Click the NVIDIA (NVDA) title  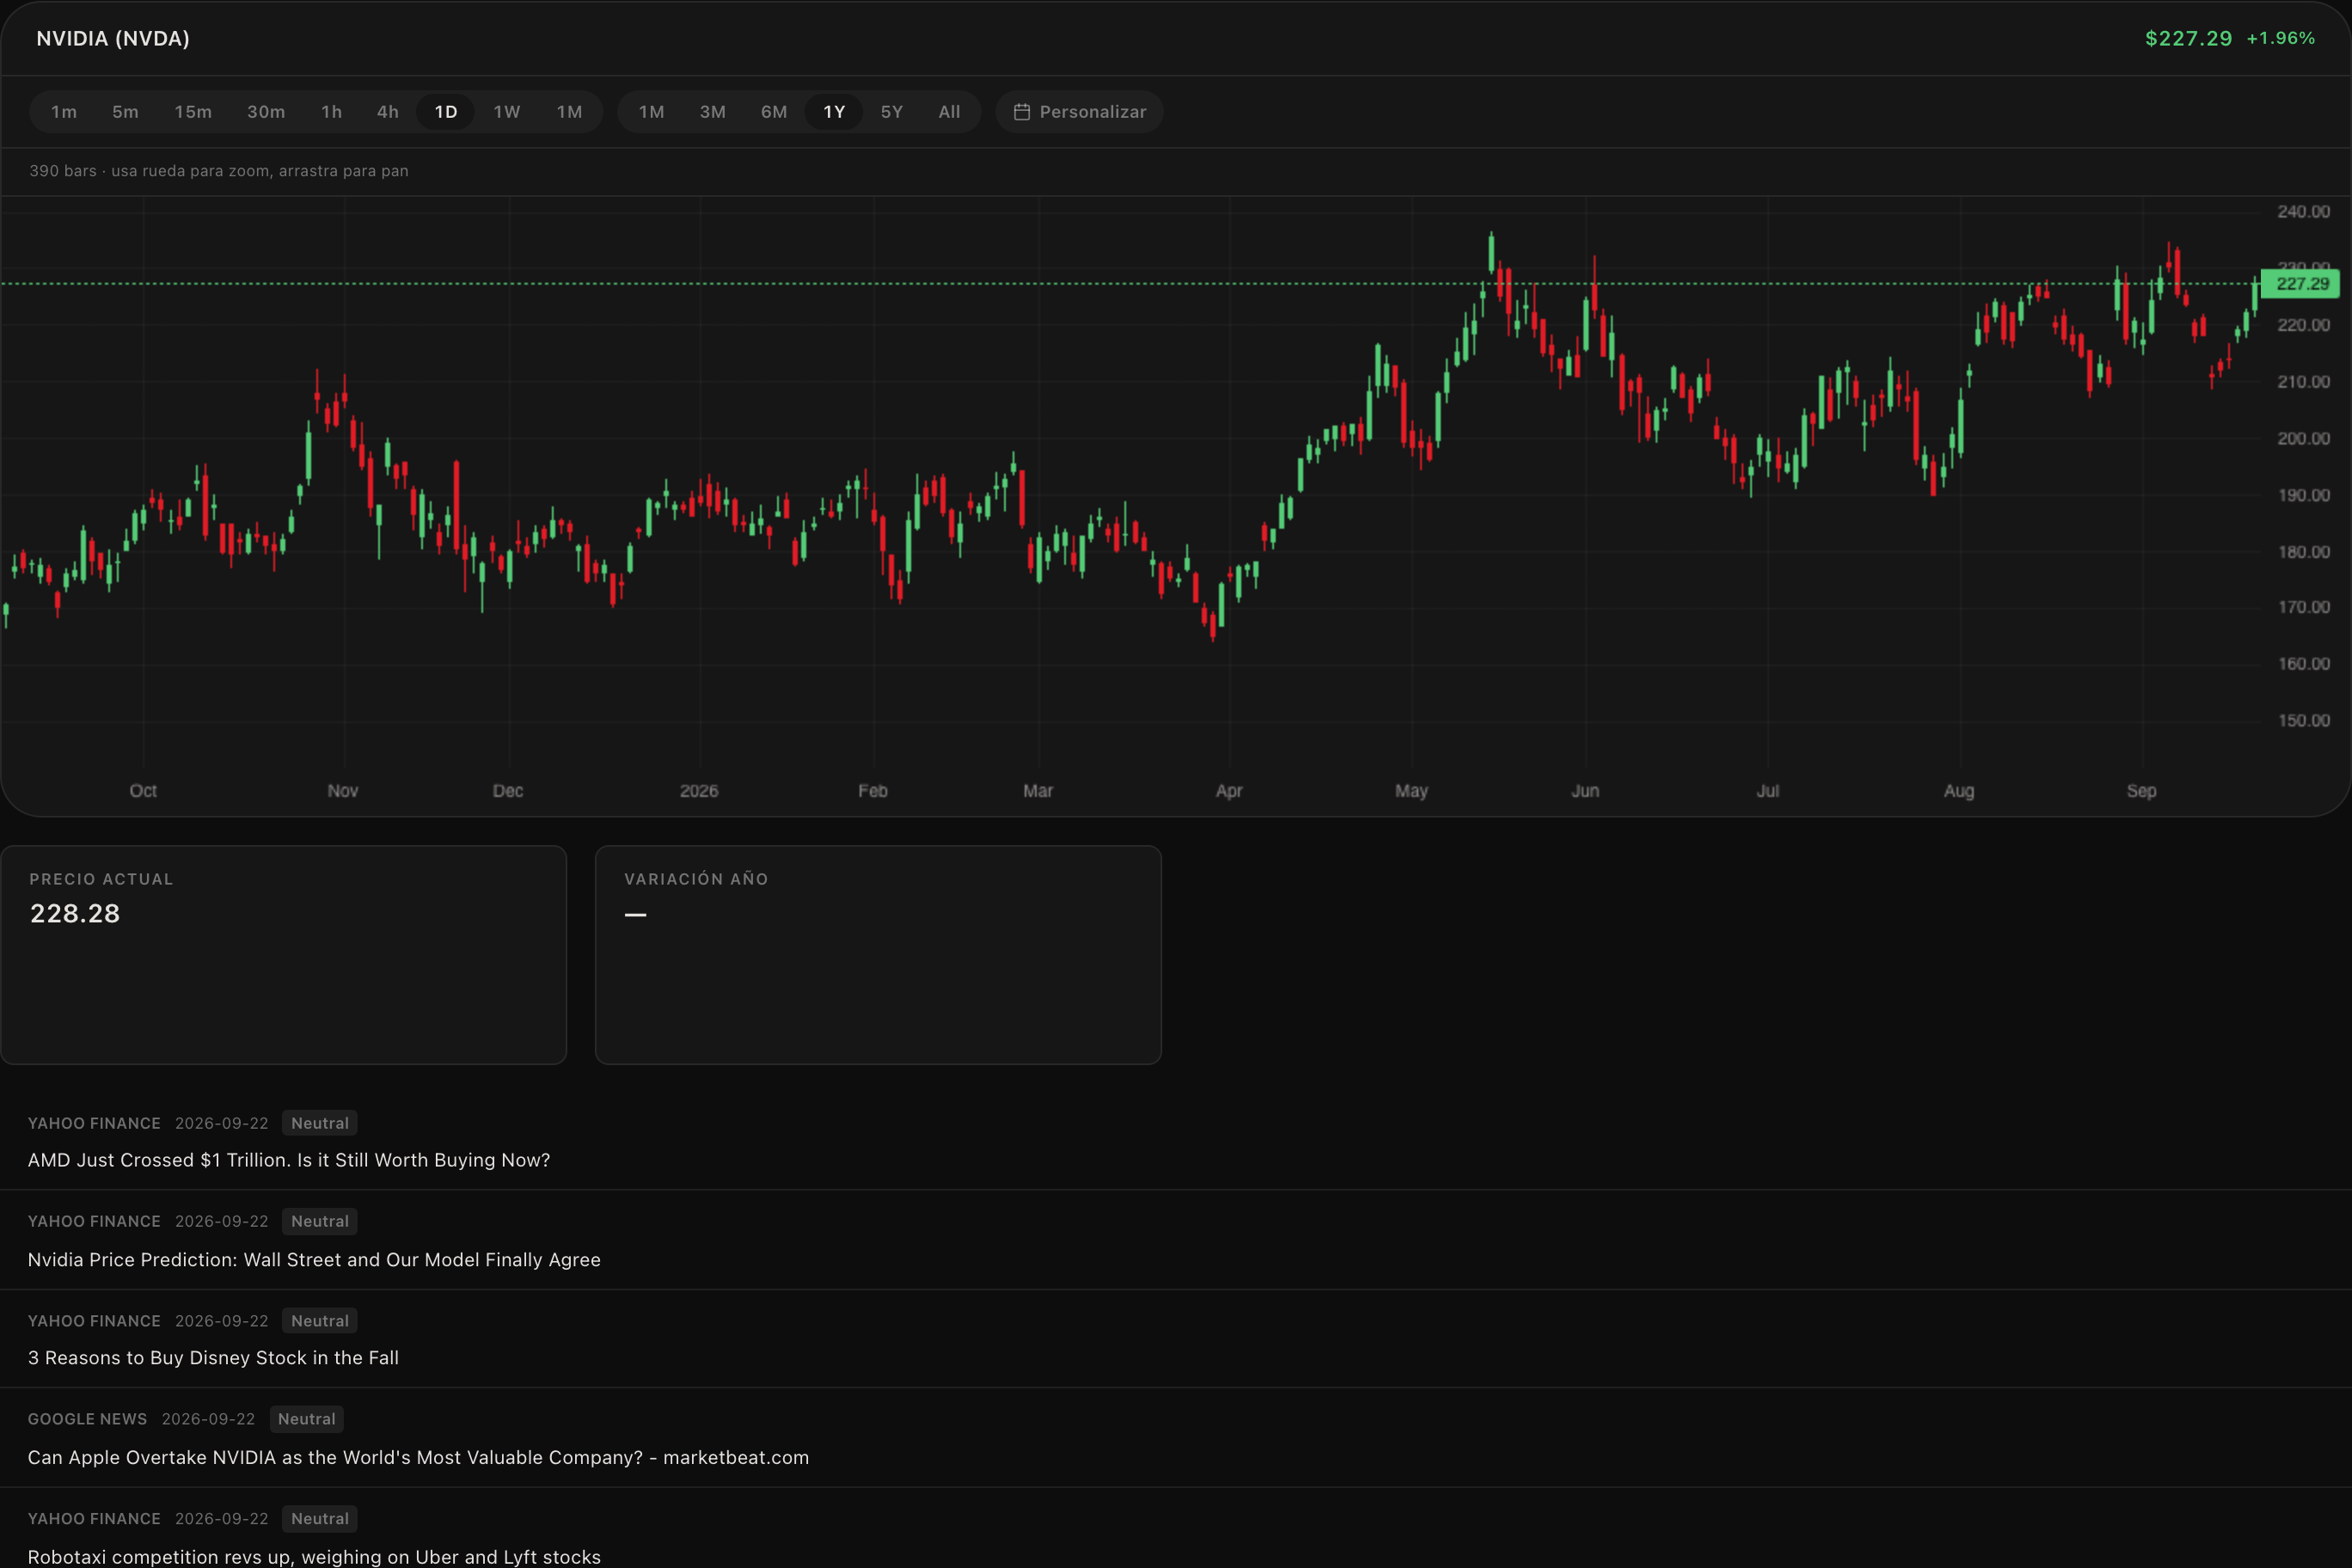pos(113,38)
